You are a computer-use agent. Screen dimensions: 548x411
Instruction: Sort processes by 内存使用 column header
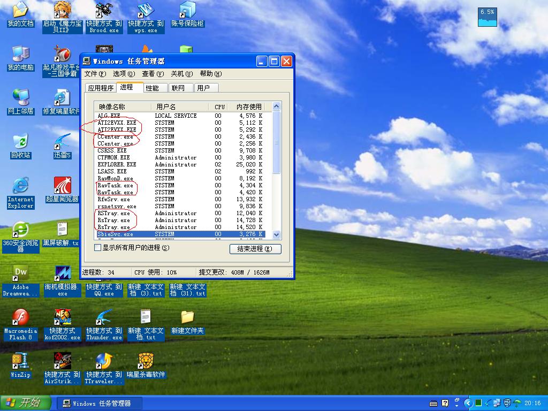(249, 107)
